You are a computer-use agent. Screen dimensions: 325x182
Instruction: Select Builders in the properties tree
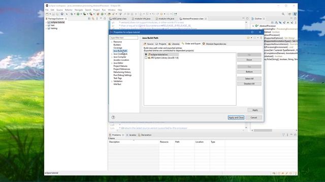[117, 45]
